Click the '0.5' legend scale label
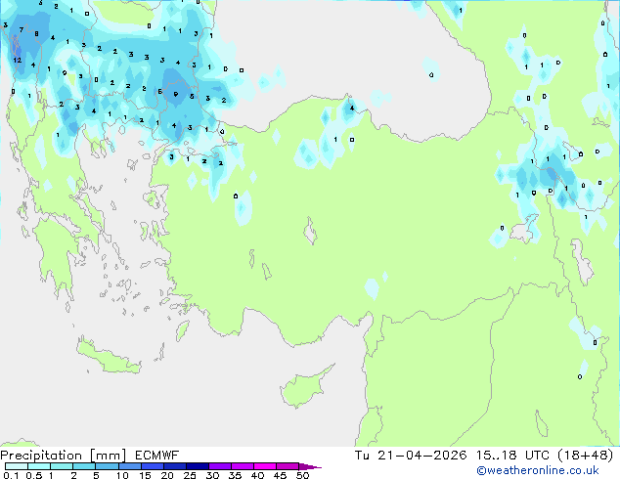 (34, 475)
